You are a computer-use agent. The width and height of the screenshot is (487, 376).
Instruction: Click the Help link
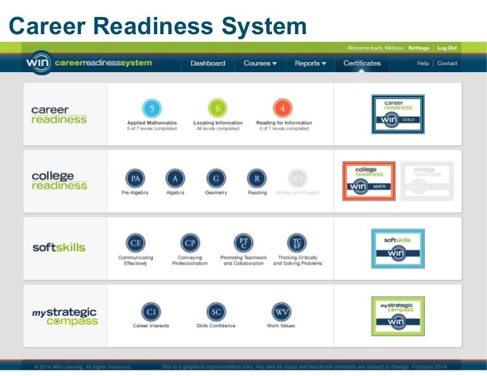(423, 63)
